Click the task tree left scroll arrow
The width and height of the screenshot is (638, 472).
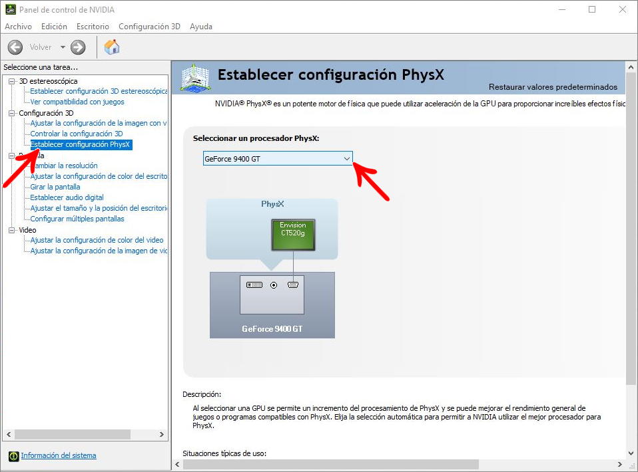(x=9, y=434)
